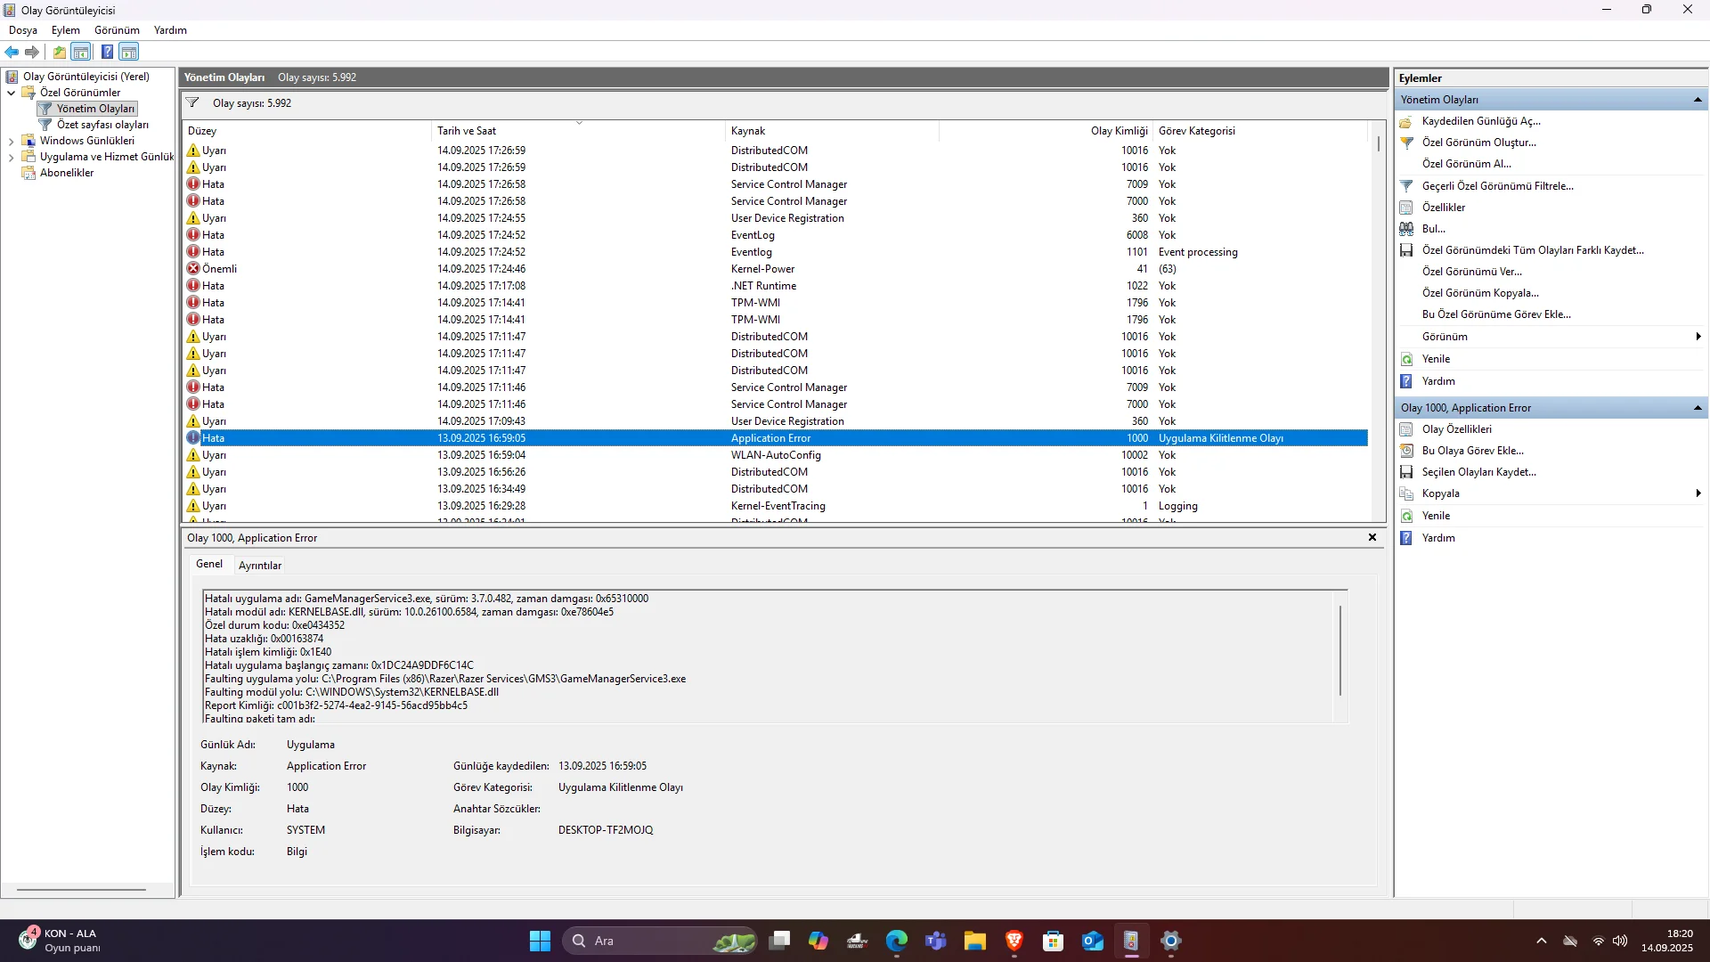Sort by Tarih ve Saat column header
Image resolution: width=1710 pixels, height=962 pixels.
pyautogui.click(x=467, y=131)
